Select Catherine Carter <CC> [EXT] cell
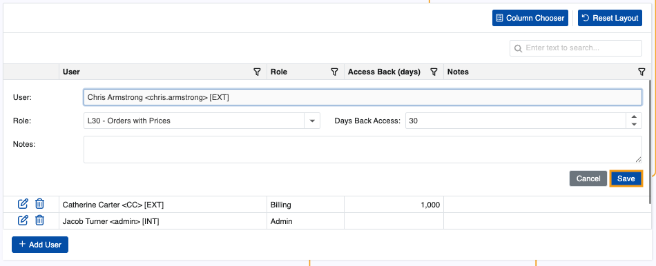This screenshot has width=656, height=266. pyautogui.click(x=163, y=205)
